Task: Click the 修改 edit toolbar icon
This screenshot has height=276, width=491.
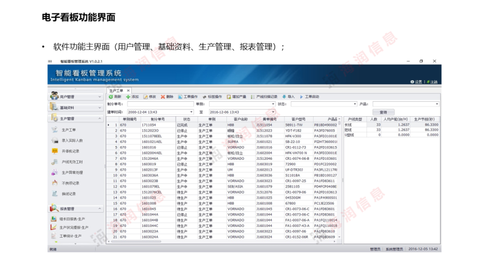Action: pyautogui.click(x=146, y=97)
